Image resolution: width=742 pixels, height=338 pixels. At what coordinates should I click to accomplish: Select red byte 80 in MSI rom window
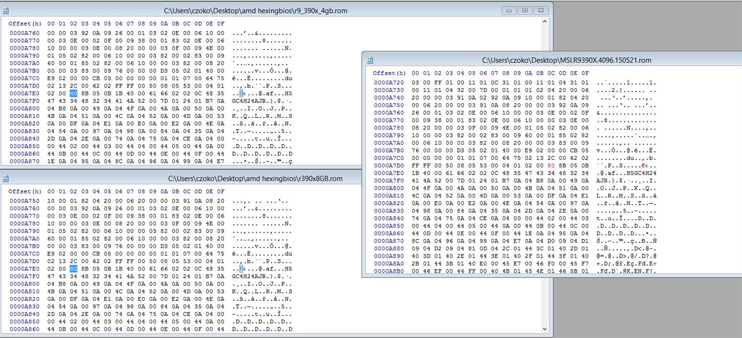552,165
